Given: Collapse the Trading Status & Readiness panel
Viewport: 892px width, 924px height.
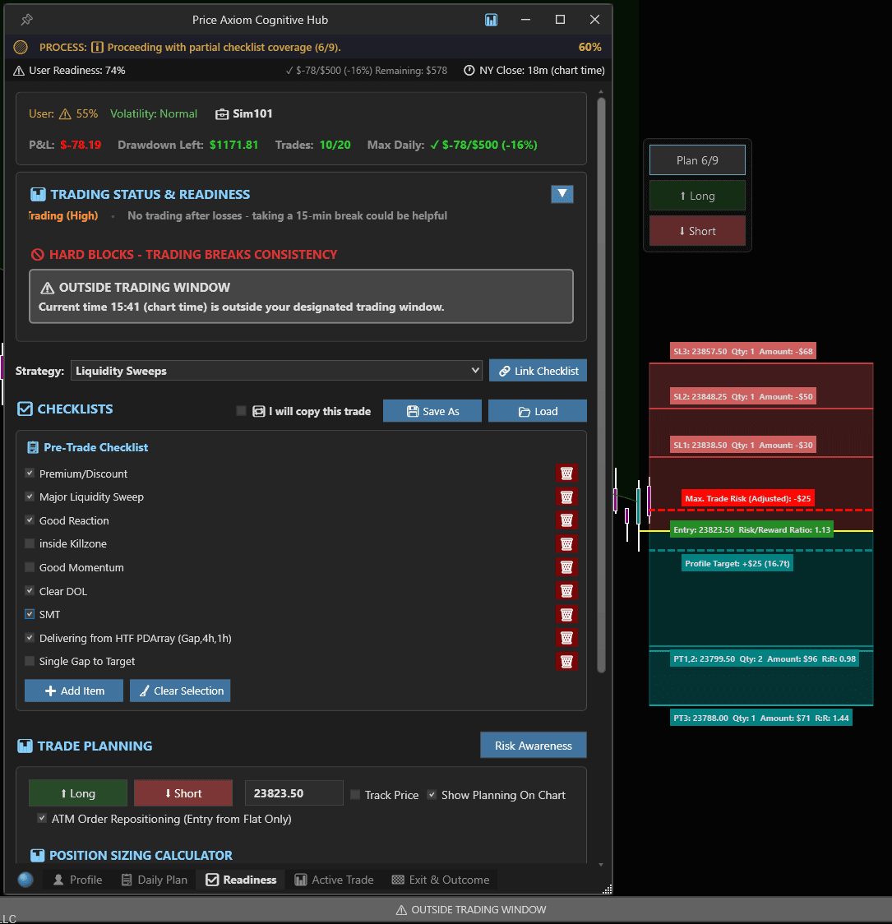Looking at the screenshot, I should pyautogui.click(x=562, y=194).
